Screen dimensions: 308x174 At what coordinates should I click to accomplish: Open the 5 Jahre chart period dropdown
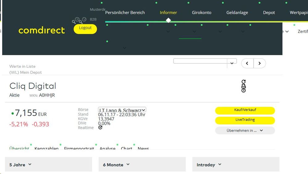point(48,164)
